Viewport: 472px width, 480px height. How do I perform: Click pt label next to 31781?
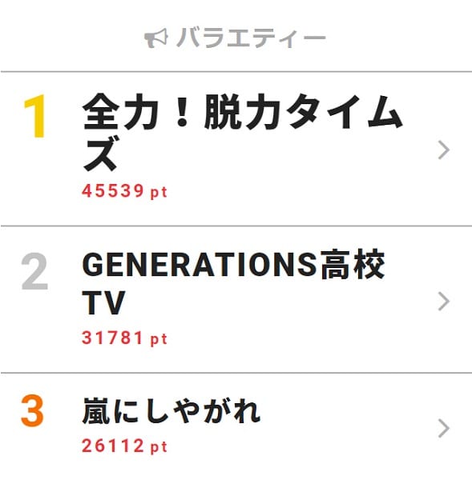pos(159,339)
